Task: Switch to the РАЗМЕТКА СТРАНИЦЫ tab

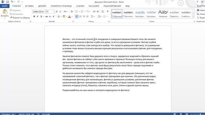Action: 61,6
